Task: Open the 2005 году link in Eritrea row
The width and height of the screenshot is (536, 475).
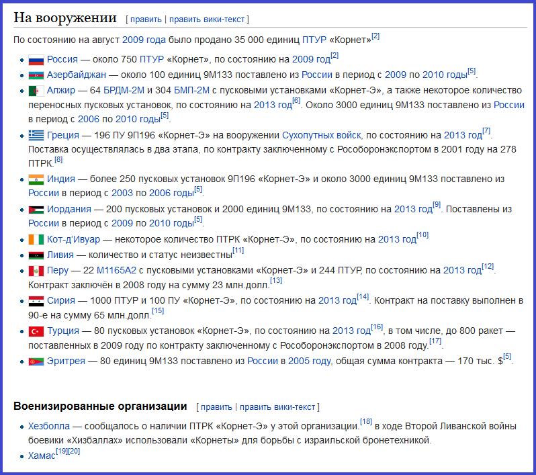Action: point(310,361)
